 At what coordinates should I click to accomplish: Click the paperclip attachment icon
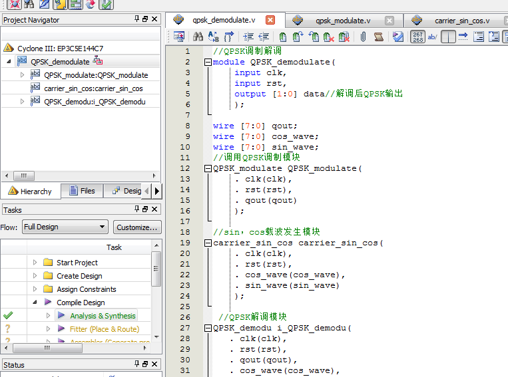[363, 37]
